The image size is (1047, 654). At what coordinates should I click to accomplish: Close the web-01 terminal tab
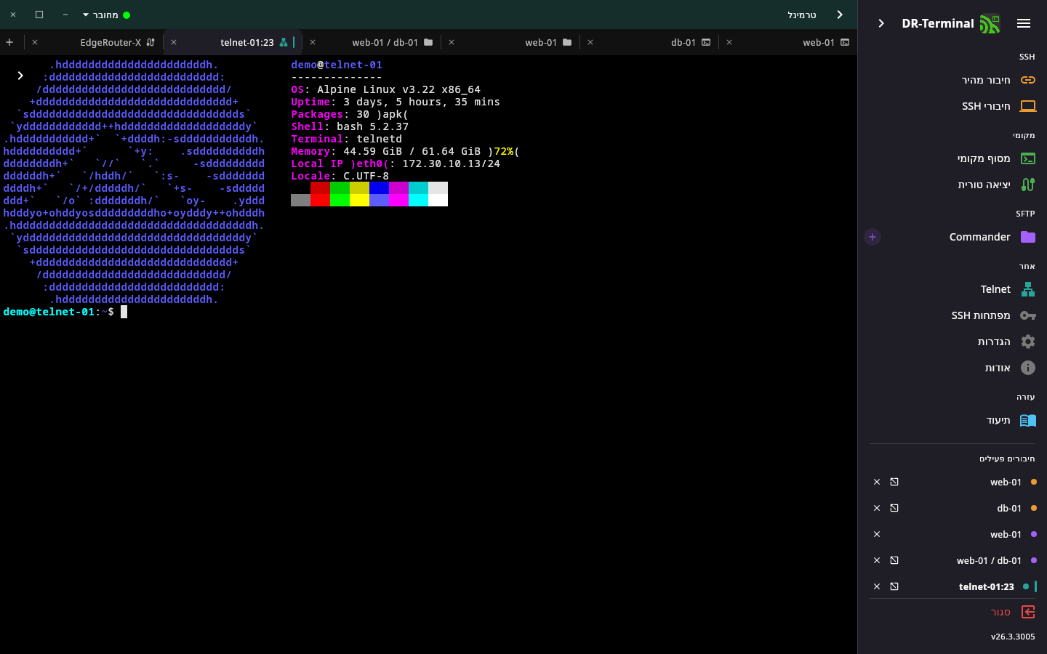729,42
